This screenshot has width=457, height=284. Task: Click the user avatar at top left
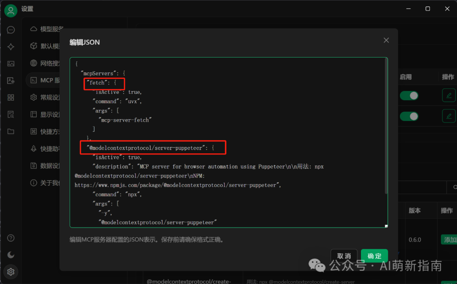[11, 11]
